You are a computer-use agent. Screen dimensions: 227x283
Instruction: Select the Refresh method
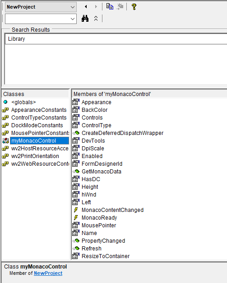91,249
